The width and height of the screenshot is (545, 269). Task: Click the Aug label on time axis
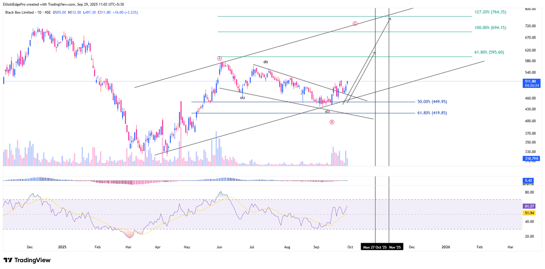(287, 247)
